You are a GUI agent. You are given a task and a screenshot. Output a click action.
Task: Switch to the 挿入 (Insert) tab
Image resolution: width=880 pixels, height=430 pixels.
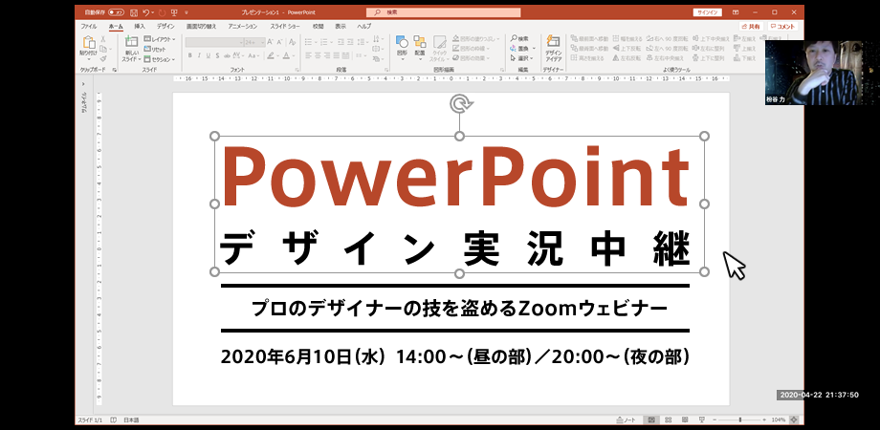pyautogui.click(x=140, y=27)
